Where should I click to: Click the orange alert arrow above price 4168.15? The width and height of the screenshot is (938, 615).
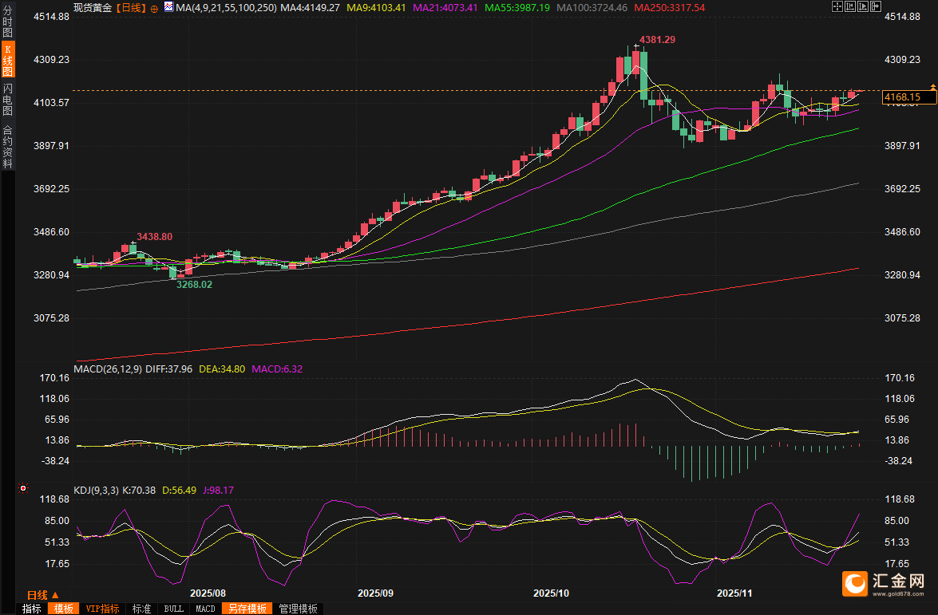(932, 85)
